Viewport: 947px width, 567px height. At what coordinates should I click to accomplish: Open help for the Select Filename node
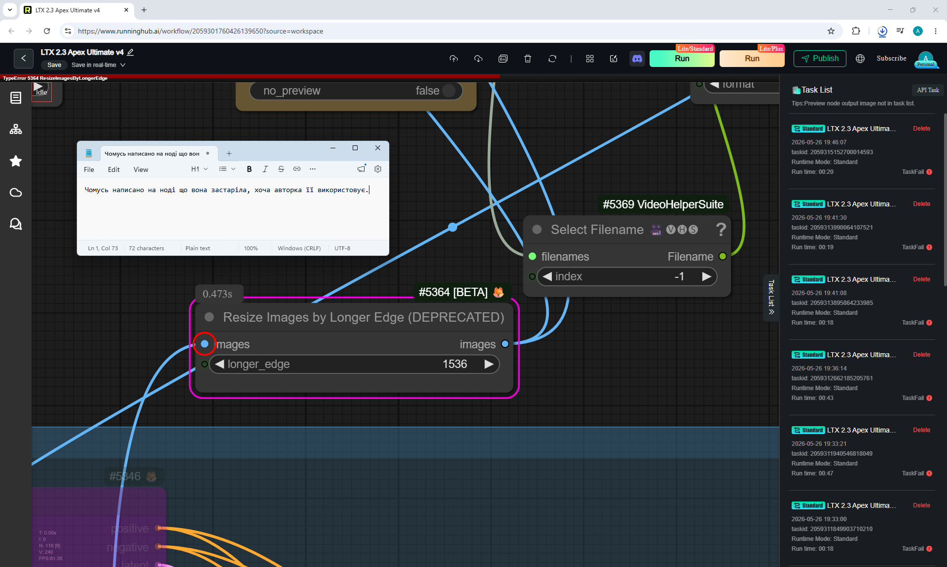(721, 229)
